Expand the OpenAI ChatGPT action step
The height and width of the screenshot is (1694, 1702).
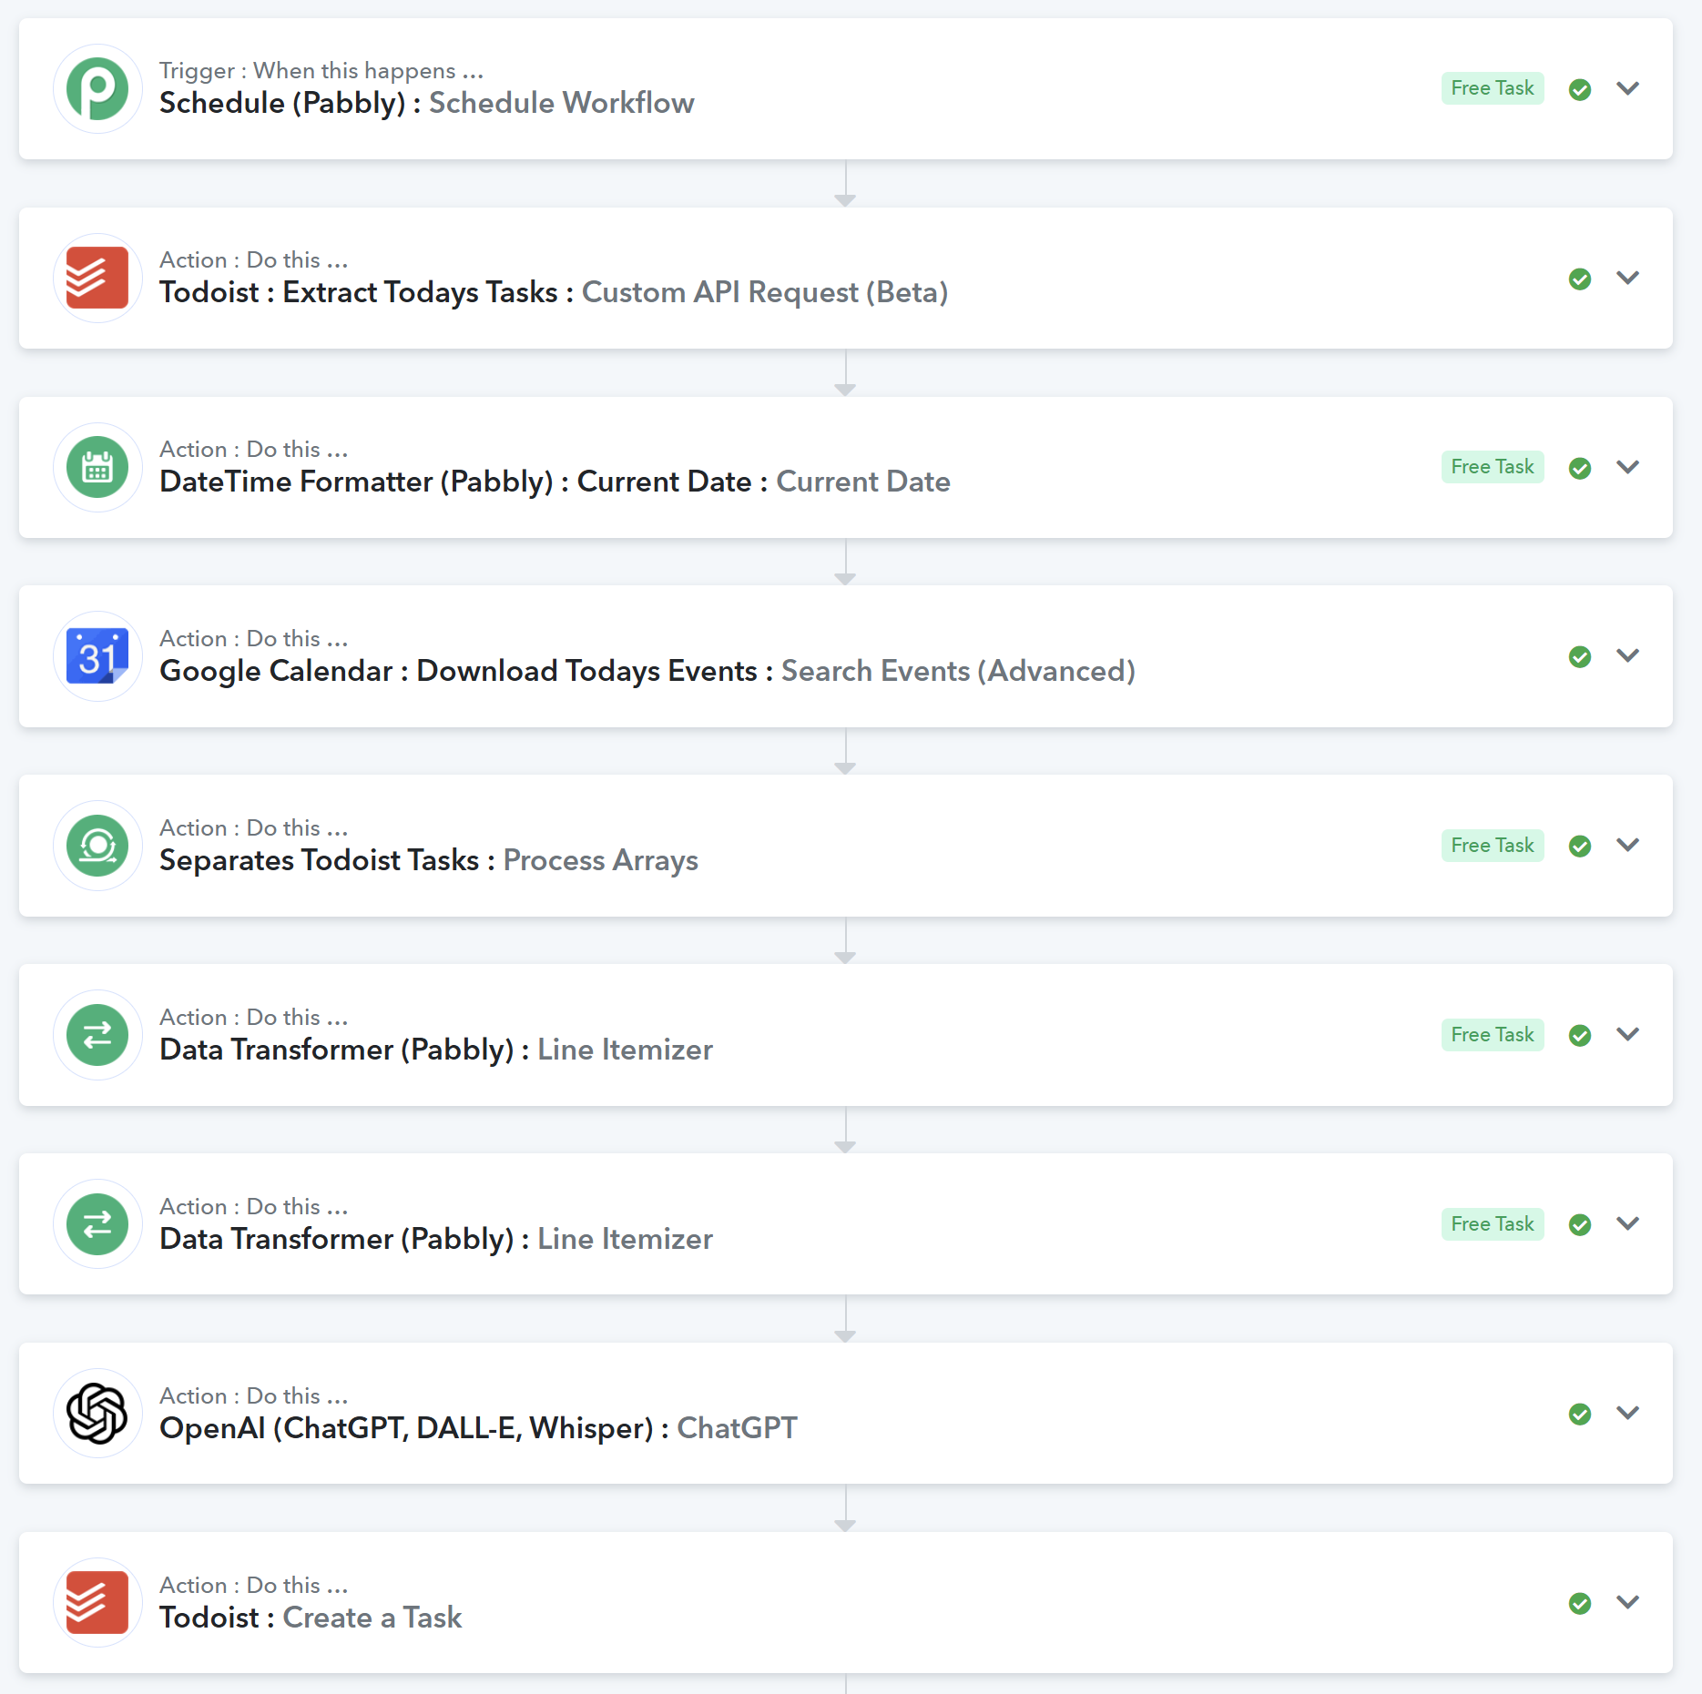(1627, 1413)
